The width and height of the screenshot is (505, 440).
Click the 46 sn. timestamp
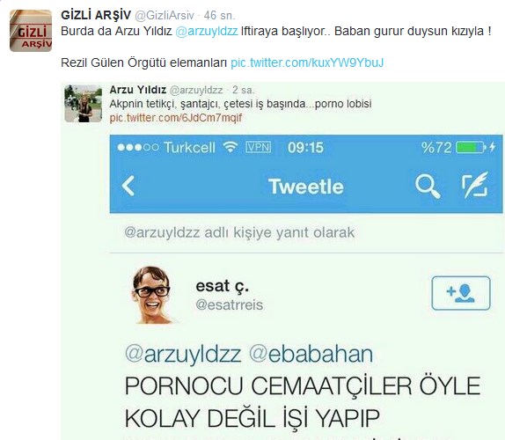[x=219, y=15]
